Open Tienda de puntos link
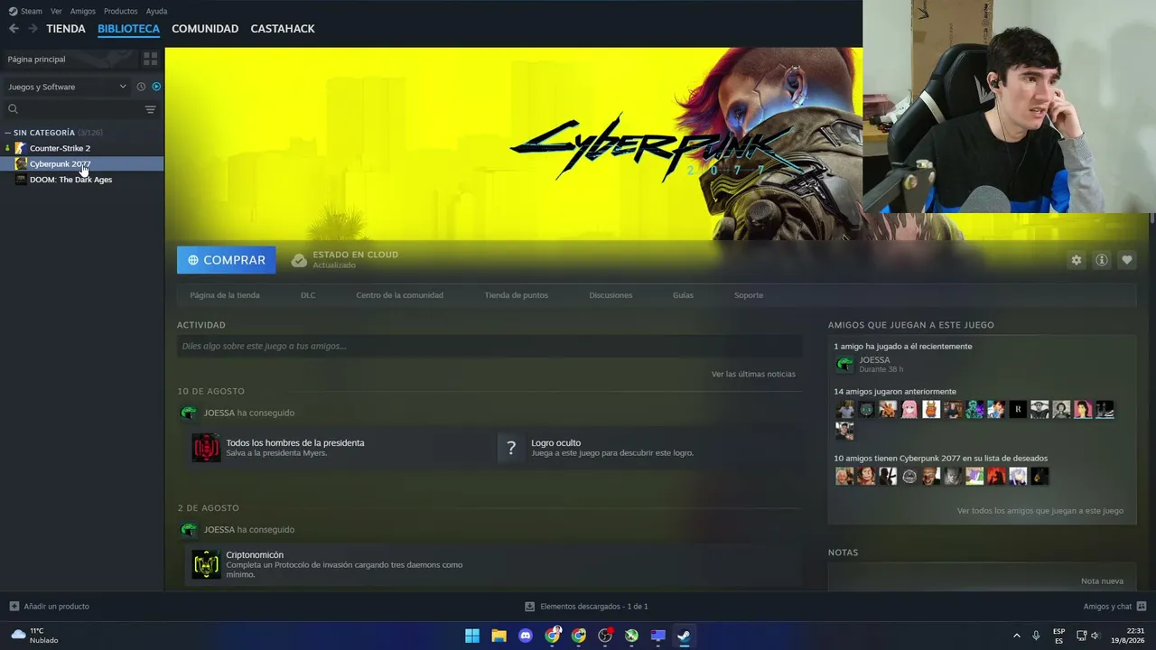The height and width of the screenshot is (650, 1156). coord(516,295)
